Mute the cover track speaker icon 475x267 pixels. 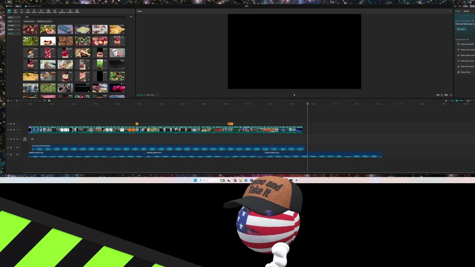17,139
